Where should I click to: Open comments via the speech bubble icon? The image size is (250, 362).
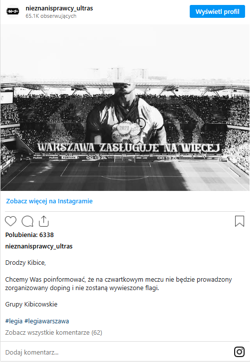[27, 221]
